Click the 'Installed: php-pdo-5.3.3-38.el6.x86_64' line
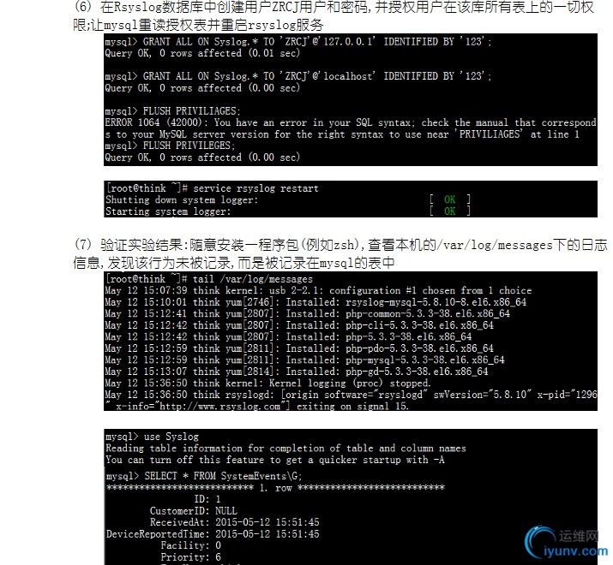613x565 pixels. 299,348
